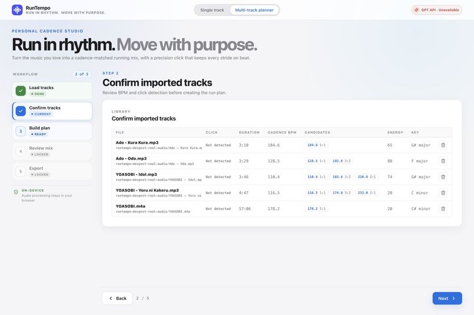
Task: Delete the YOASOBI - Yoru ni Kakeru.mp3 track
Action: coord(443,192)
